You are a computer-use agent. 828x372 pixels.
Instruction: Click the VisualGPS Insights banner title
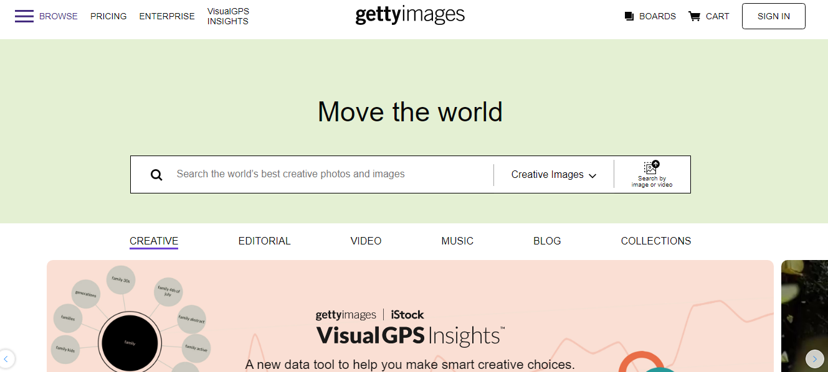coord(411,335)
